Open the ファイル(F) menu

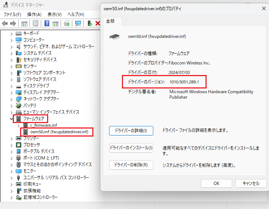point(12,14)
